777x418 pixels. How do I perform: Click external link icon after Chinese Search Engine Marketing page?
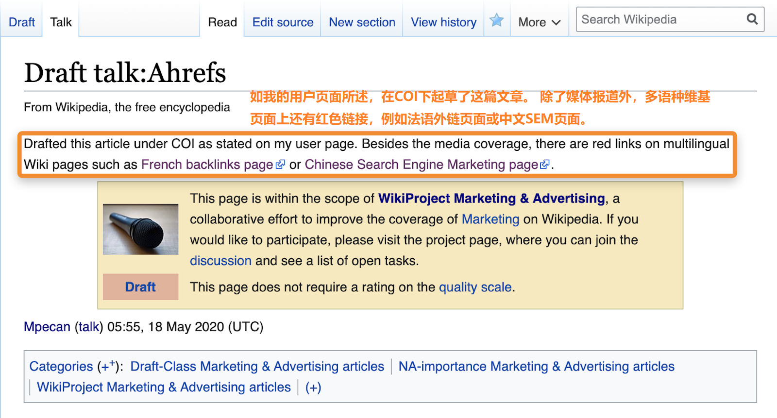point(545,165)
